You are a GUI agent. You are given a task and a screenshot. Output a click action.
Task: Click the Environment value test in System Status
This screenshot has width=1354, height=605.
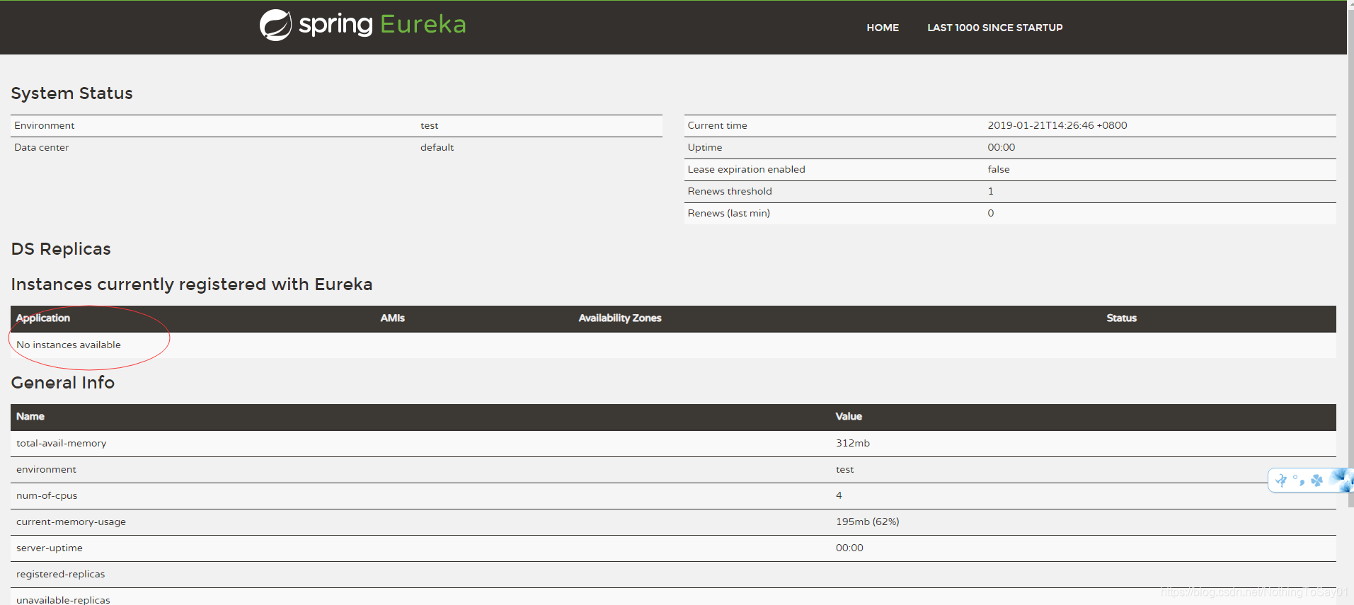(429, 125)
